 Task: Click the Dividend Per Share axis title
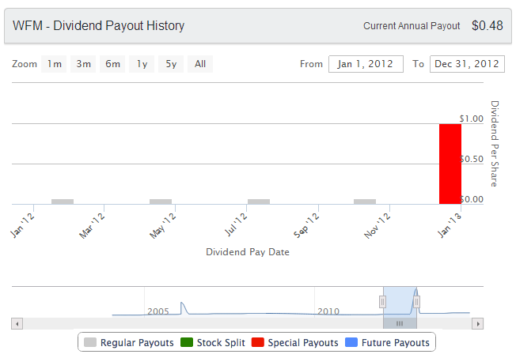[x=495, y=144]
